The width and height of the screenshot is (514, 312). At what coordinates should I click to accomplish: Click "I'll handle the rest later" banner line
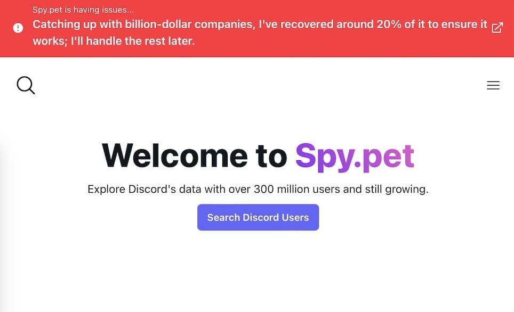pyautogui.click(x=133, y=41)
